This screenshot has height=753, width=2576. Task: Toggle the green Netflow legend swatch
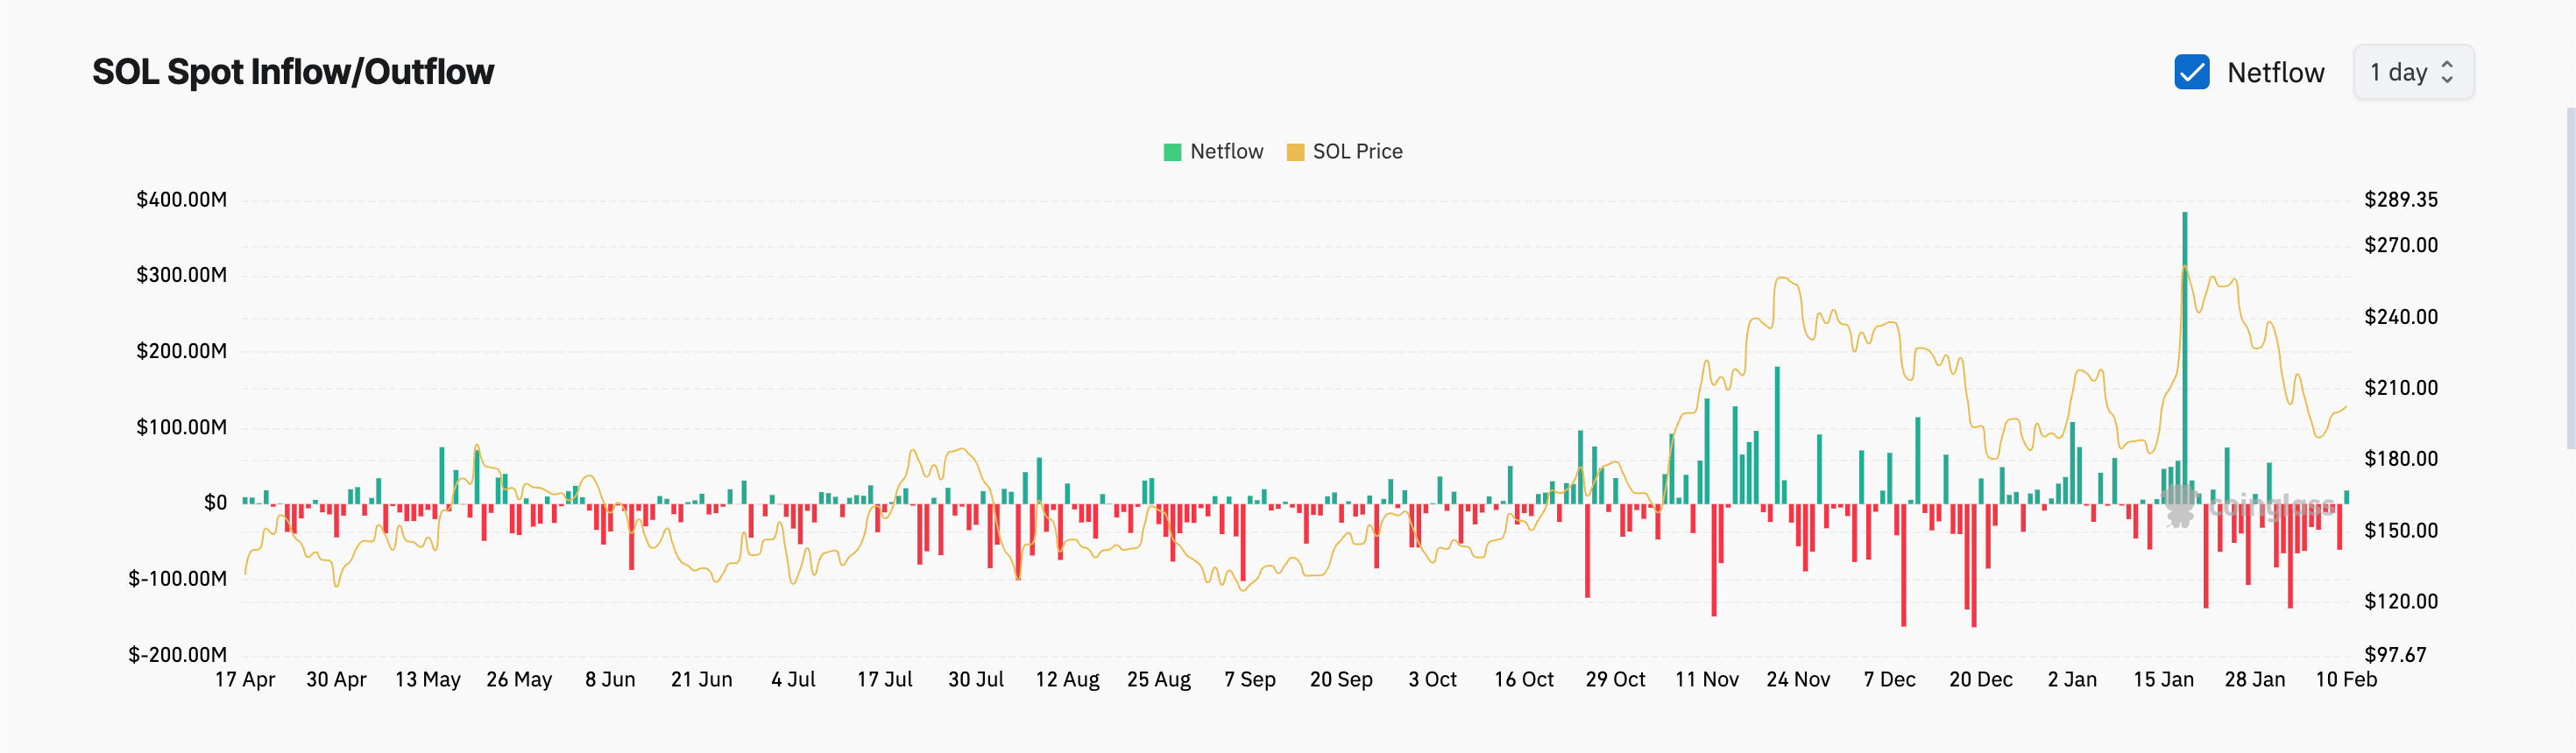pyautogui.click(x=1172, y=151)
